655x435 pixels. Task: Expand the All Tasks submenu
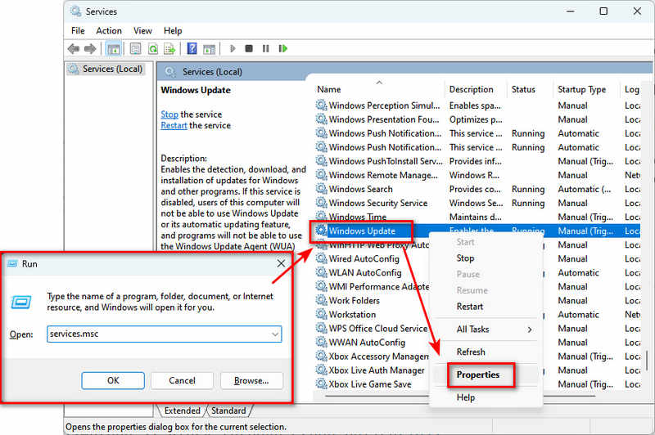[x=486, y=329]
